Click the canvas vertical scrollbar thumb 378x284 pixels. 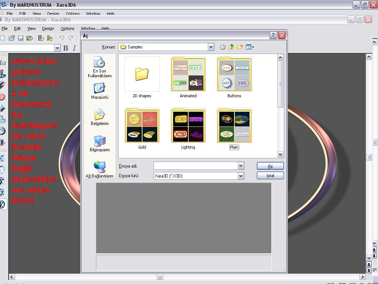coord(369,157)
